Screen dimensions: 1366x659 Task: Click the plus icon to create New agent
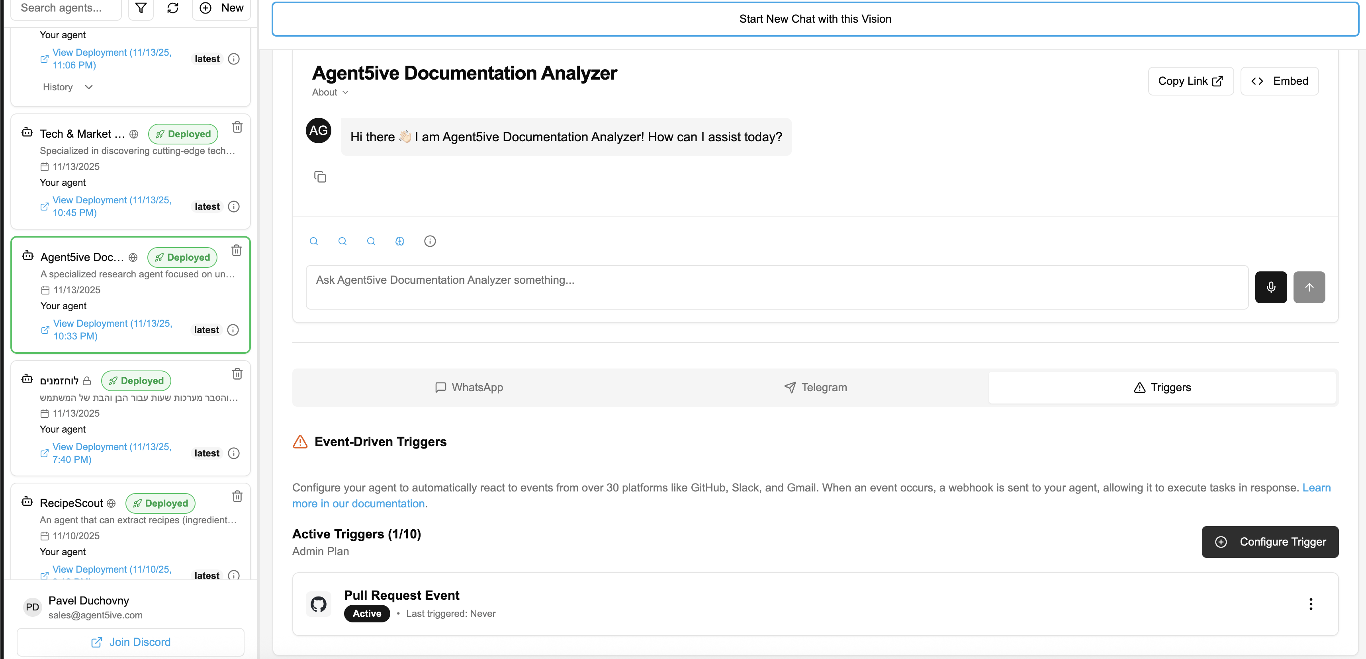tap(205, 8)
